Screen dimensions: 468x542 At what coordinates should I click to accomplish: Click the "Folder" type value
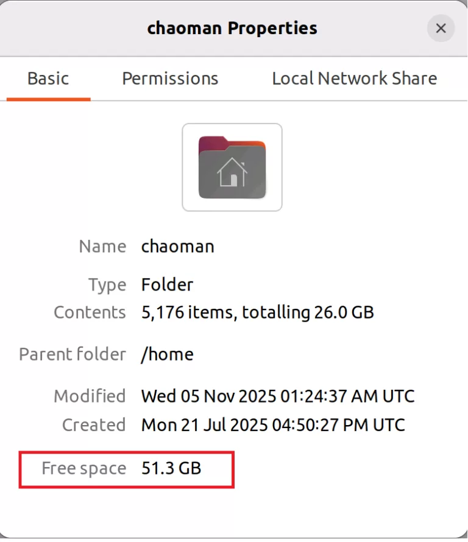pyautogui.click(x=167, y=285)
